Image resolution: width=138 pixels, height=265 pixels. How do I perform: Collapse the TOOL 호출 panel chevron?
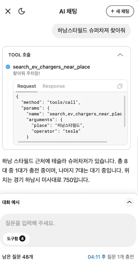coord(120,55)
